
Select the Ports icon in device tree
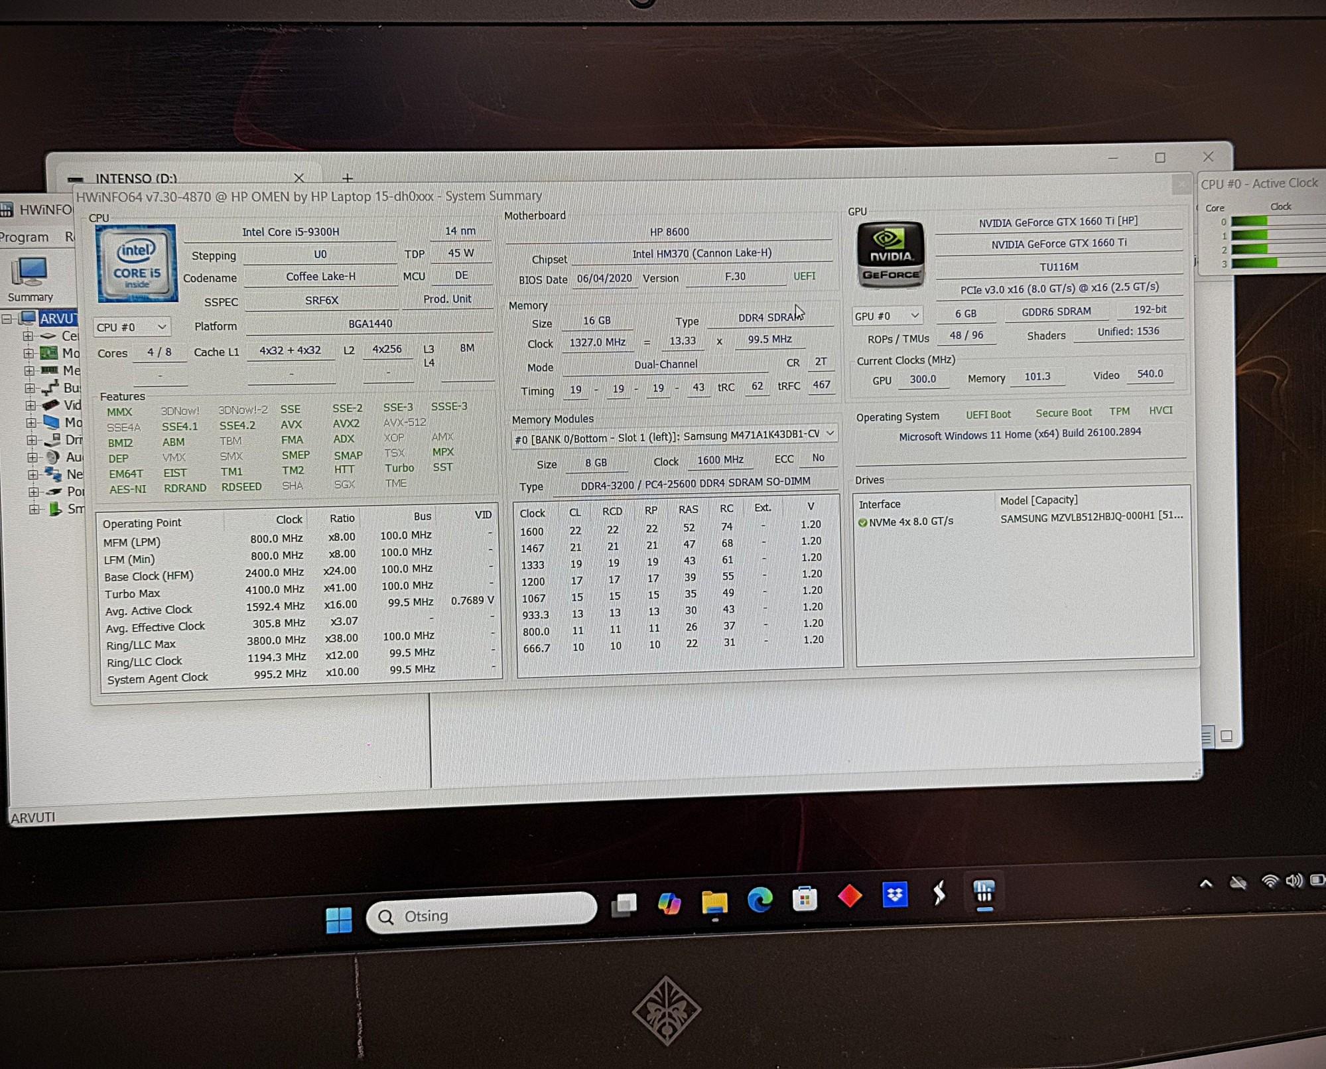pos(54,492)
